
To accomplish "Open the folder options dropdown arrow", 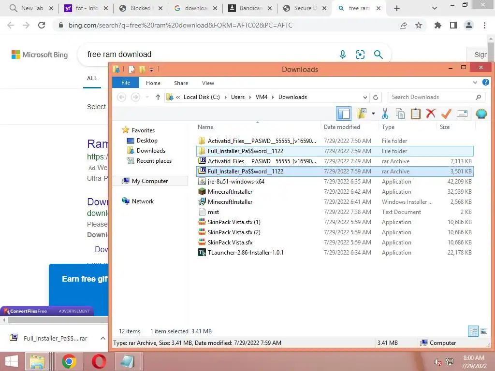I will click(373, 113).
